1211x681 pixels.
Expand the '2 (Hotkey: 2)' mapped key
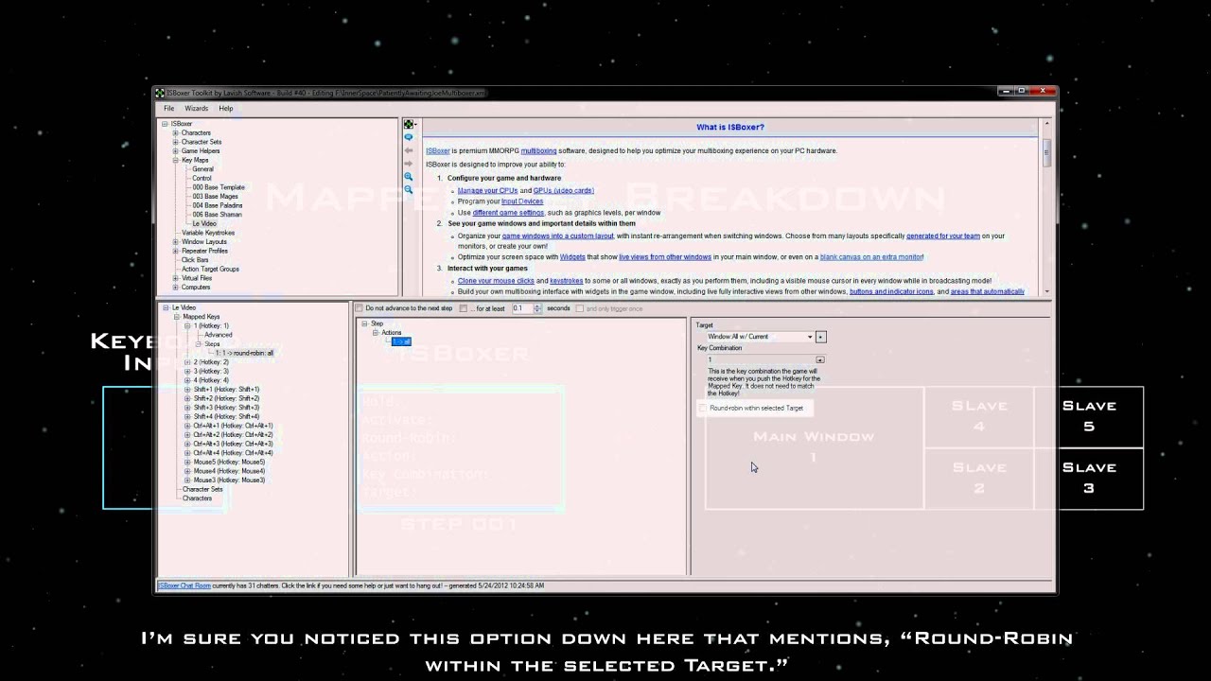187,362
